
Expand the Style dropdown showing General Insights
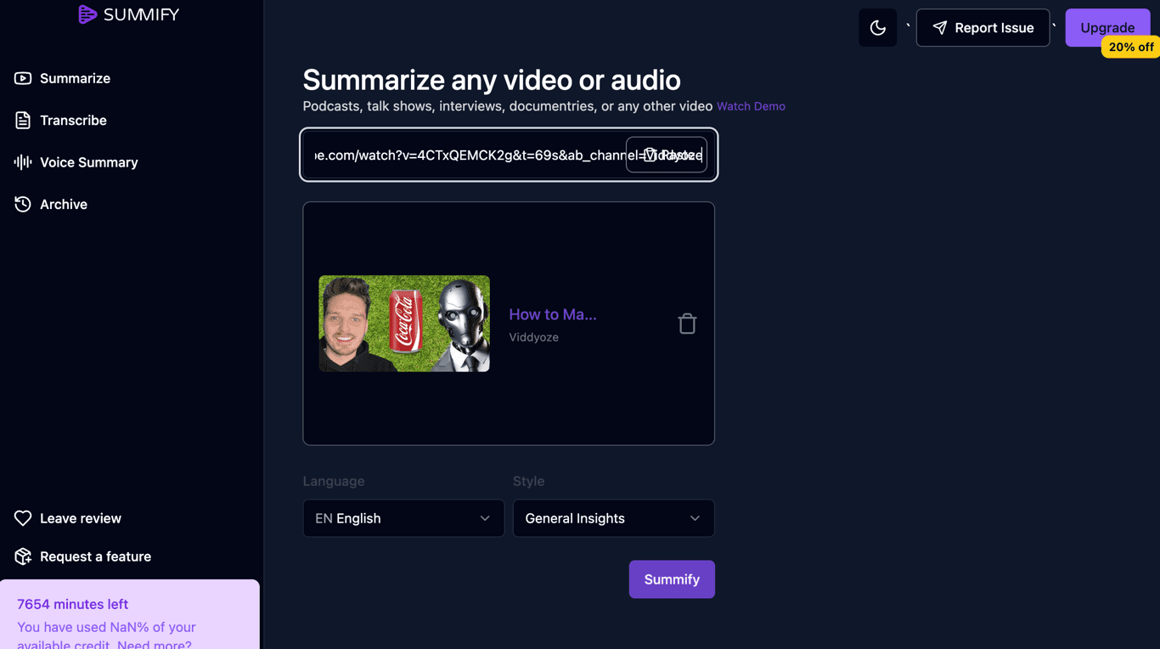tap(613, 518)
